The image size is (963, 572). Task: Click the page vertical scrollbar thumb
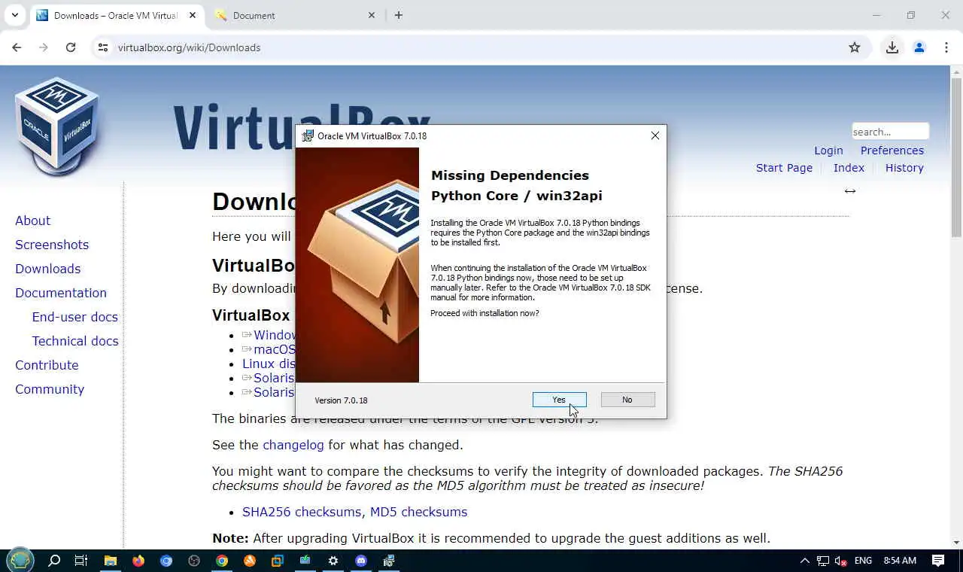(956, 158)
